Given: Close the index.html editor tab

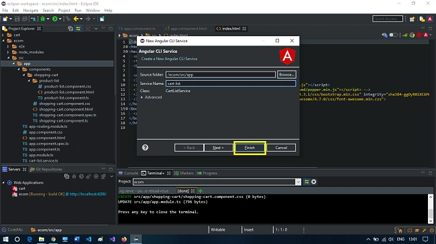Looking at the screenshot, I should [x=244, y=29].
